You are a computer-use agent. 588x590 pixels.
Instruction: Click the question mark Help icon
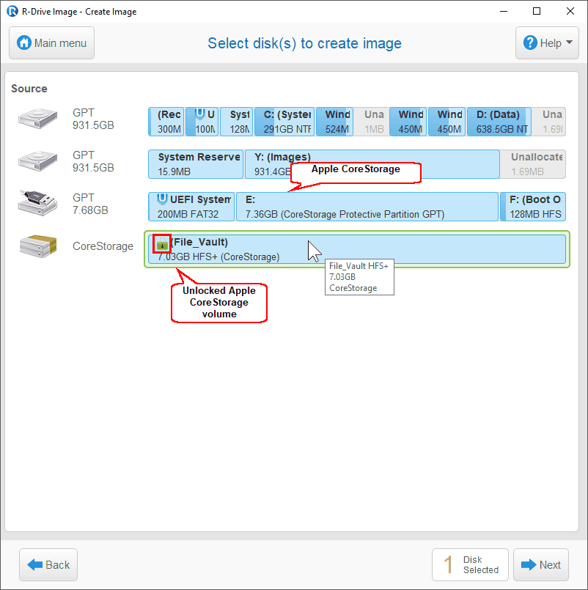(530, 43)
